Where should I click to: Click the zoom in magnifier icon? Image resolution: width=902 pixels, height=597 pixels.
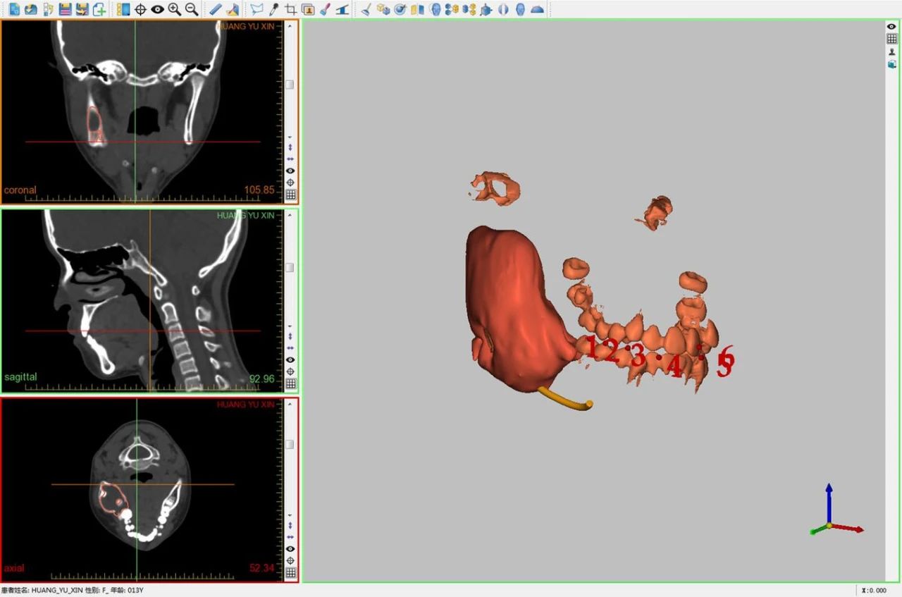174,9
